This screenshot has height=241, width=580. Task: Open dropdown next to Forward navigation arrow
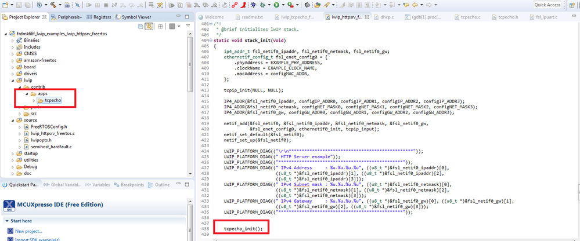436,5
